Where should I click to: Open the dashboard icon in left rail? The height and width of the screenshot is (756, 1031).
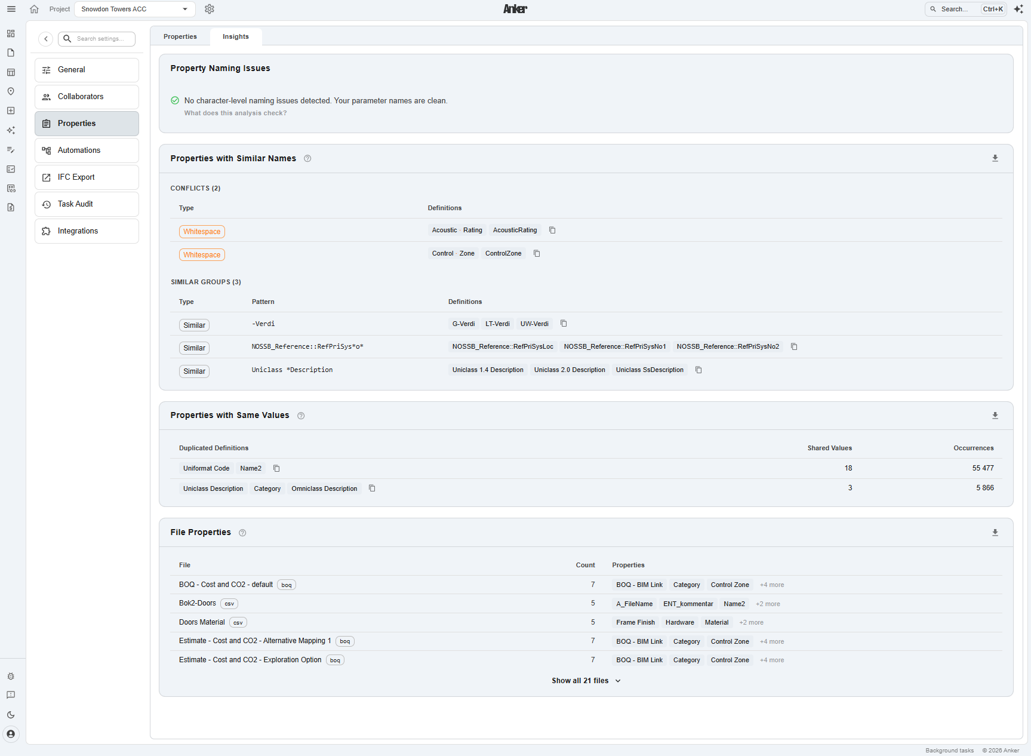[x=11, y=33]
